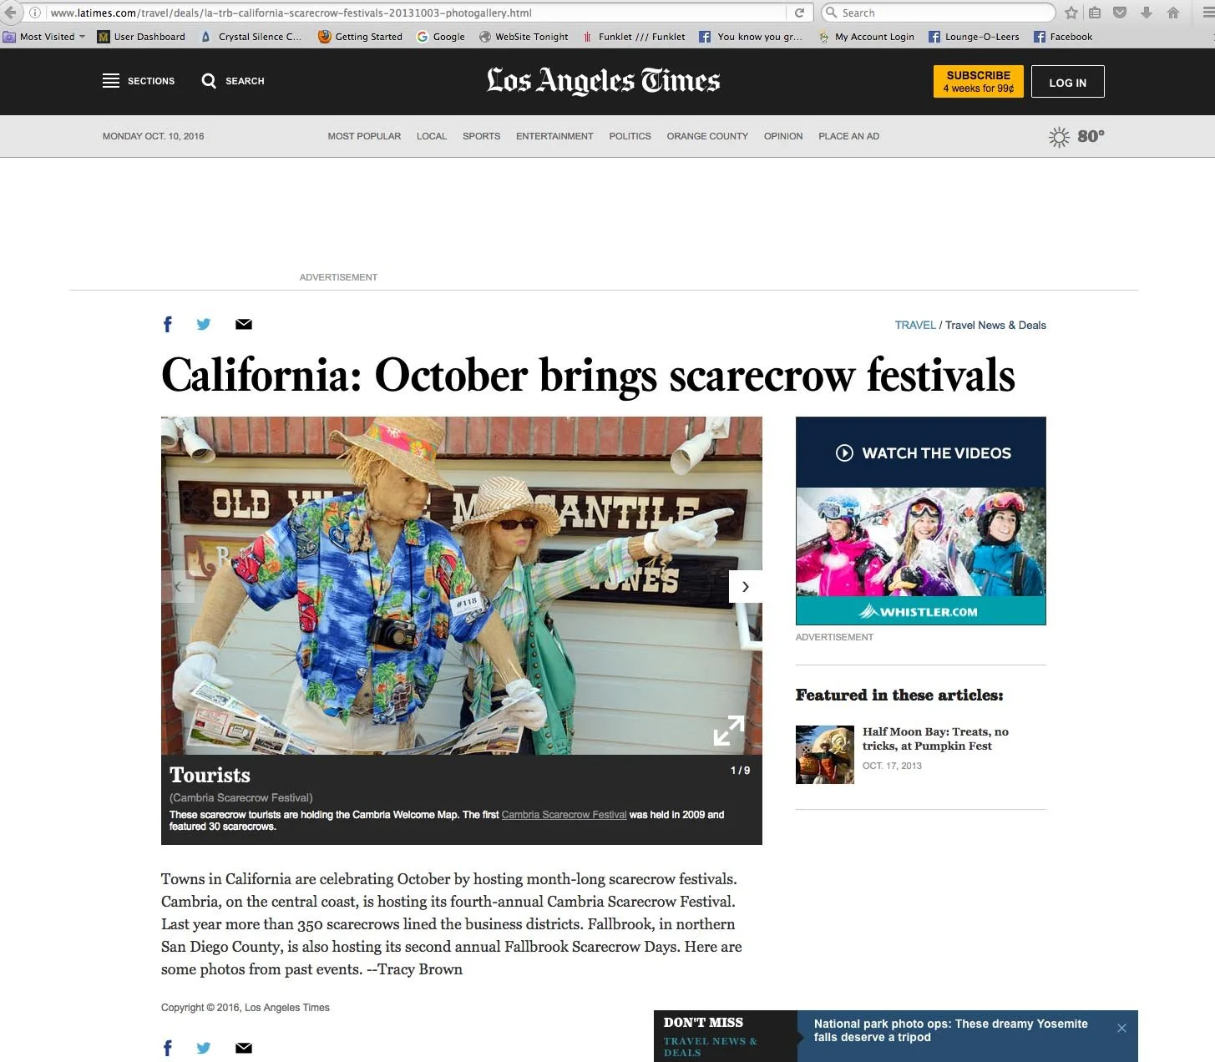
Task: Bookmark this page with star icon
Action: click(1071, 13)
